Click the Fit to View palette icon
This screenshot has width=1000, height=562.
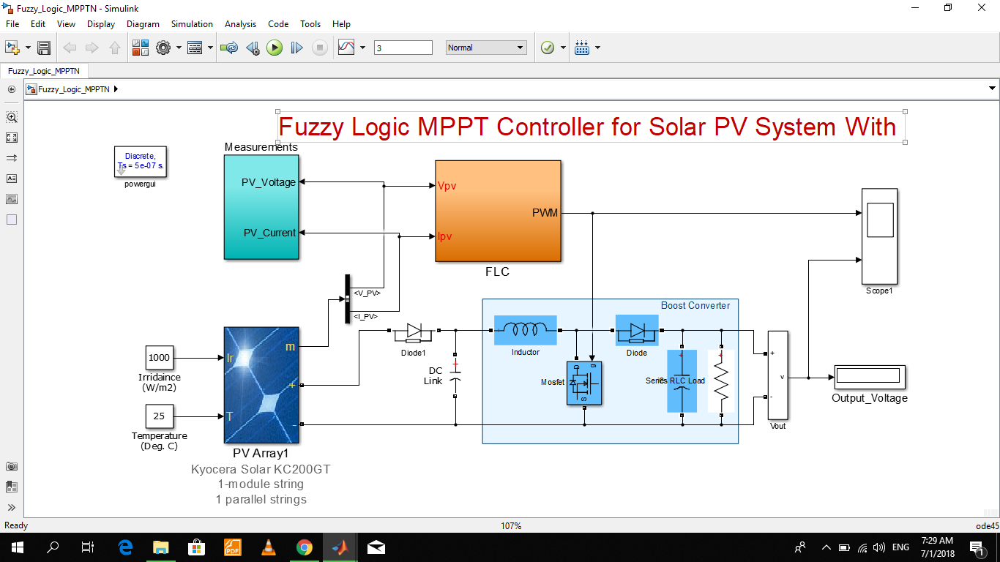[11, 138]
